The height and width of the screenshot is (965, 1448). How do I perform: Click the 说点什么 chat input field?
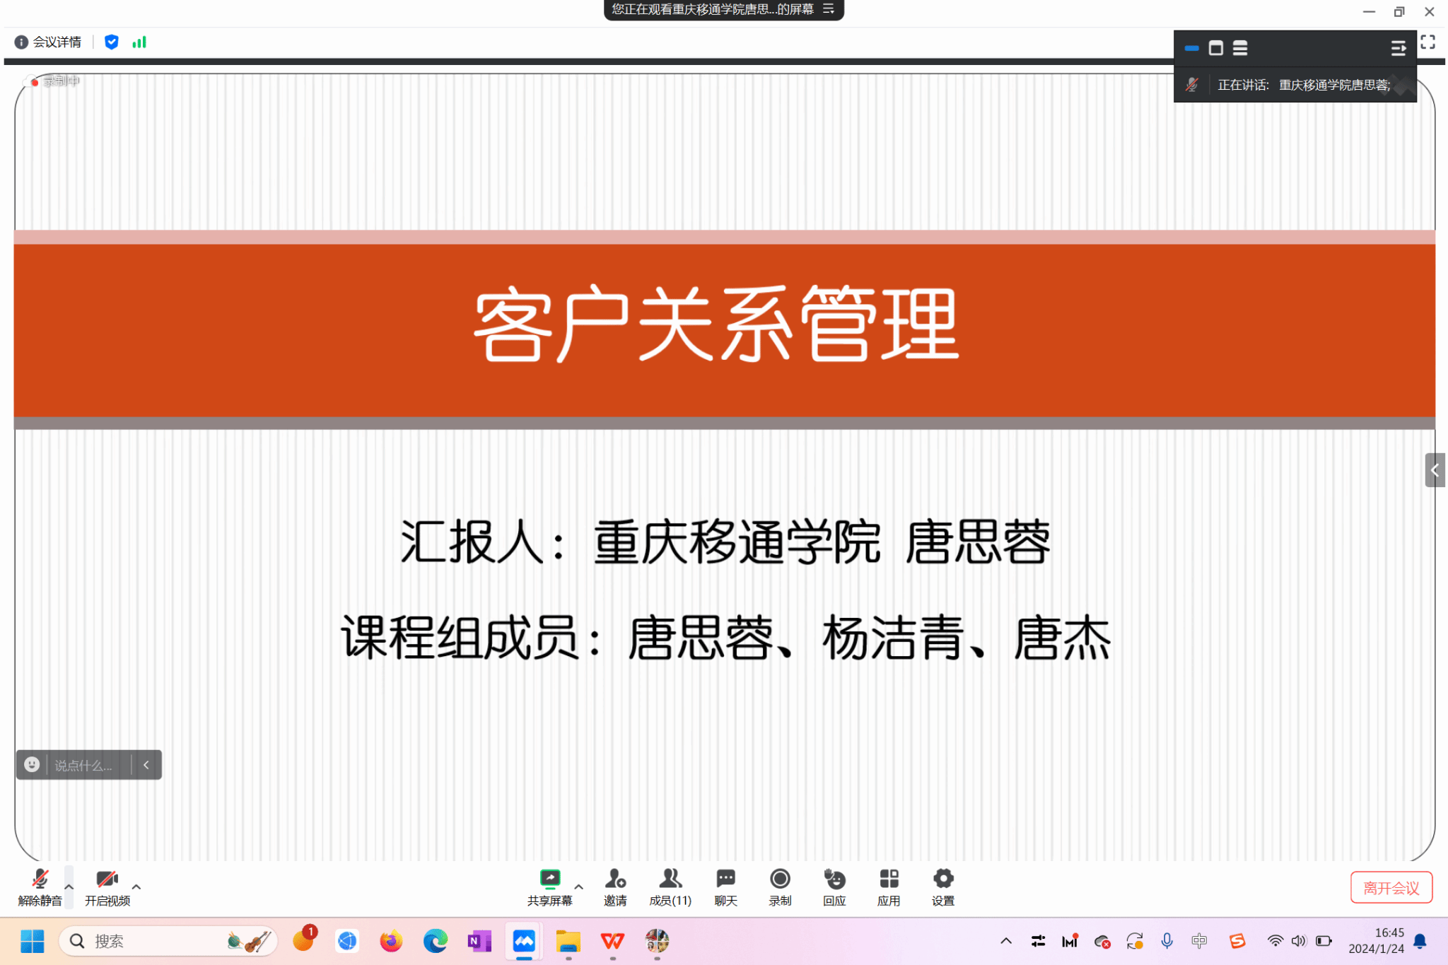pos(83,765)
